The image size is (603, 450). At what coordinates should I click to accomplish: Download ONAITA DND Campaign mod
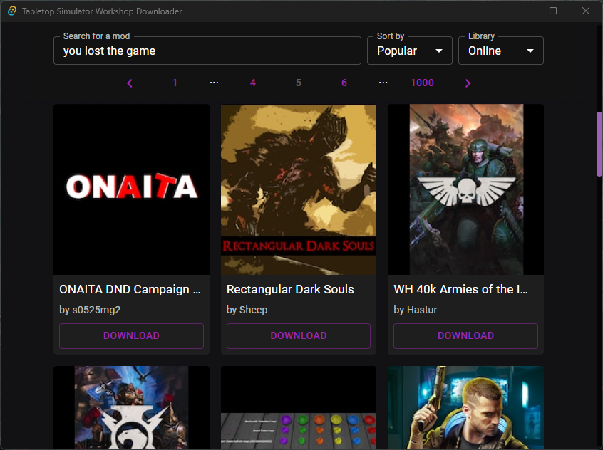tap(132, 335)
